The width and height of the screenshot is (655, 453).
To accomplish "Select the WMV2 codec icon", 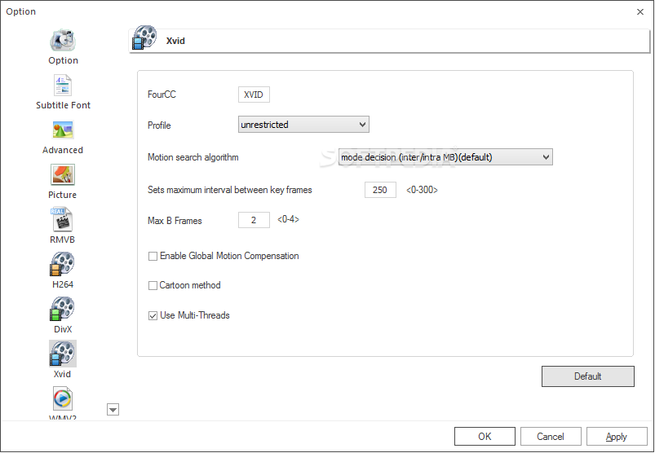I will coord(63,398).
